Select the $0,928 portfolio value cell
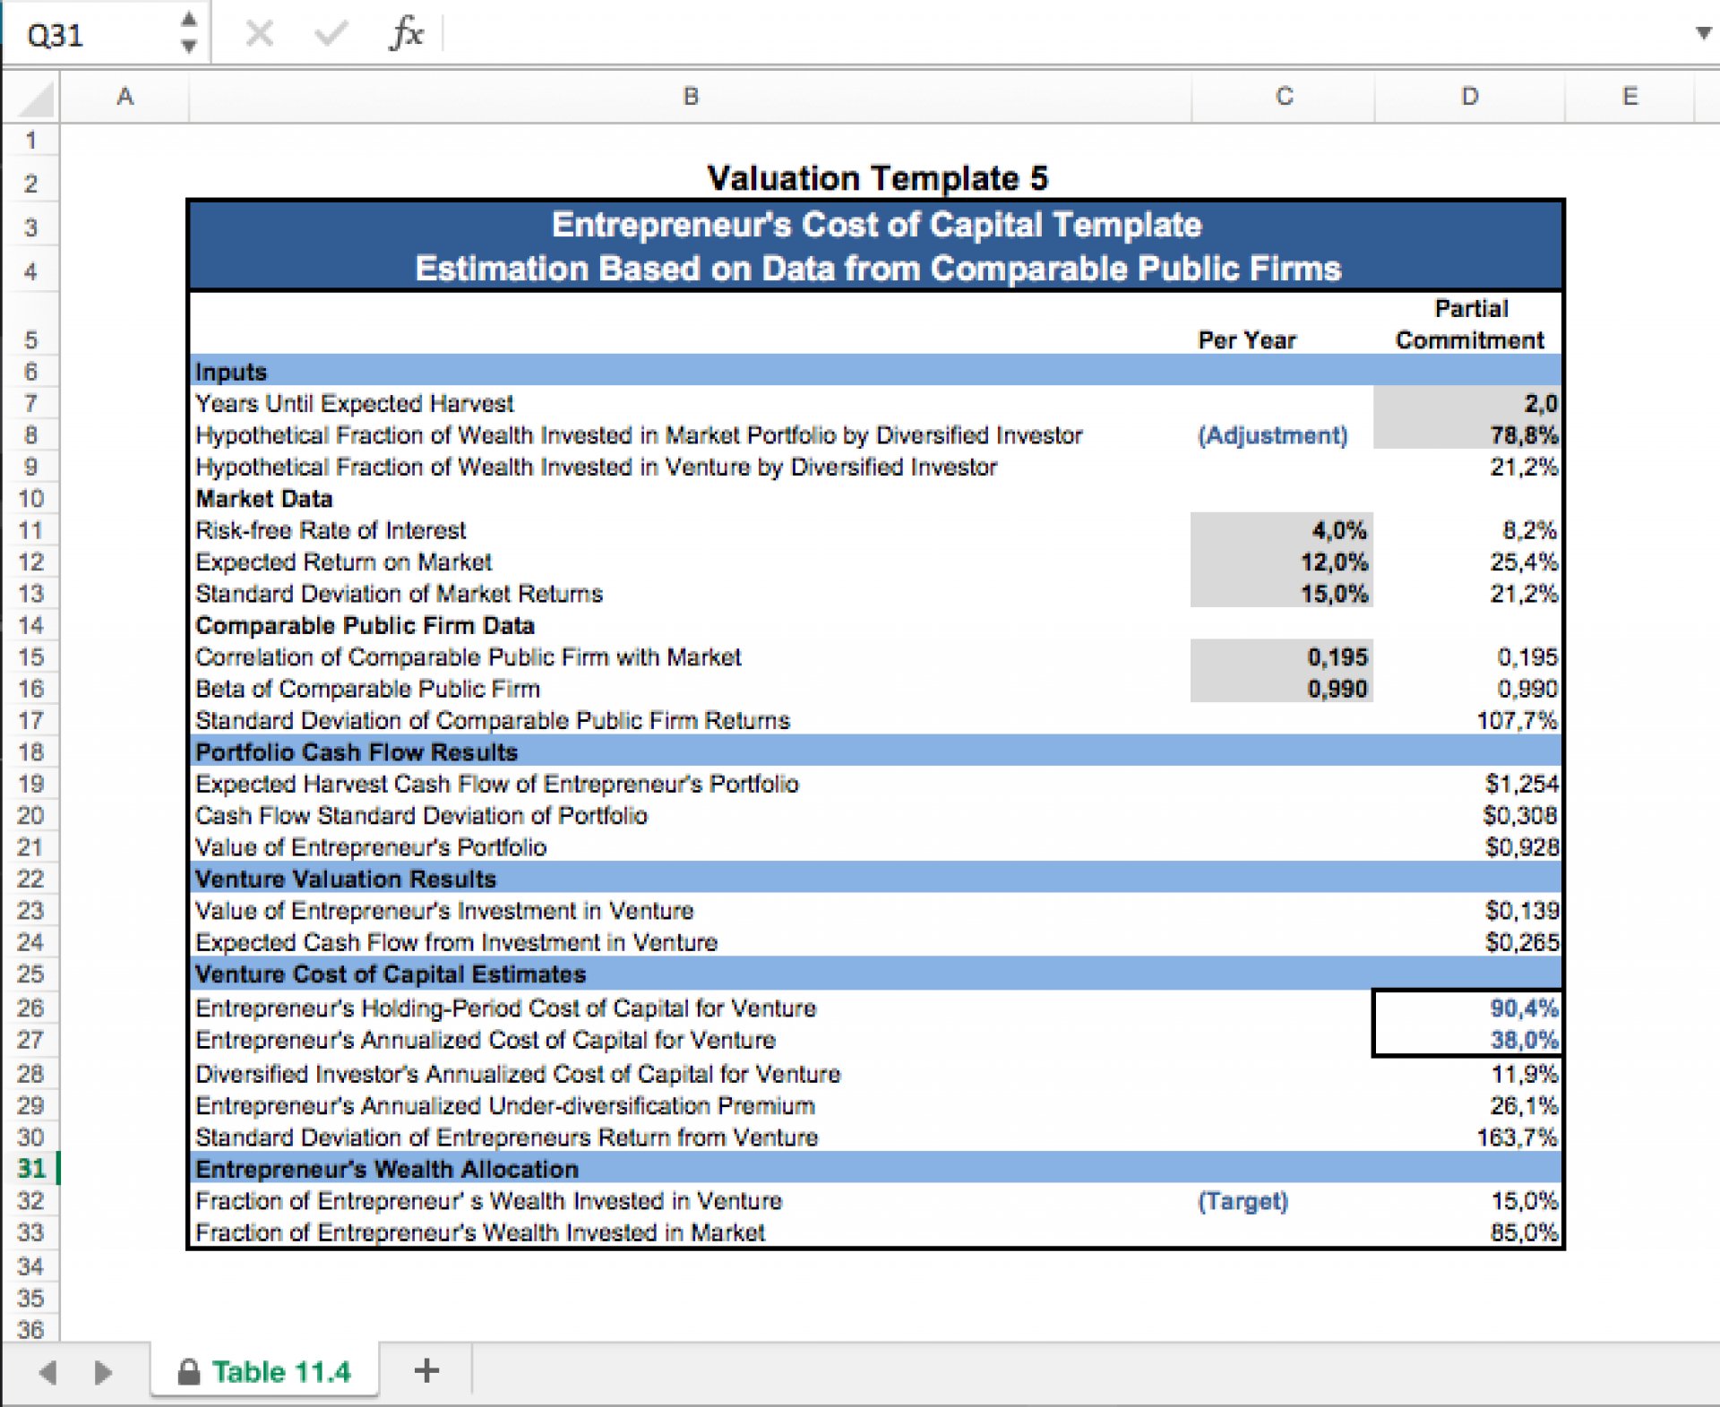Viewport: 1720px width, 1407px height. [x=1468, y=846]
